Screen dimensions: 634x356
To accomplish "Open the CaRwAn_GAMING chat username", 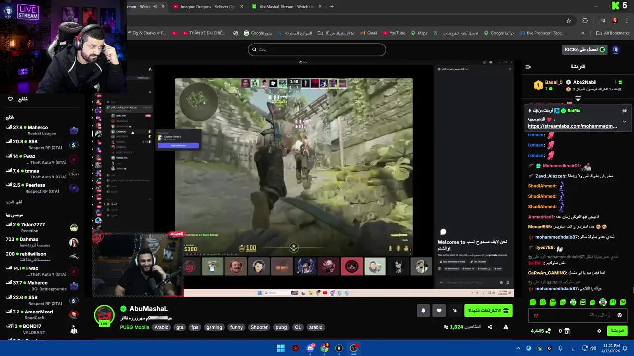I will pyautogui.click(x=547, y=273).
